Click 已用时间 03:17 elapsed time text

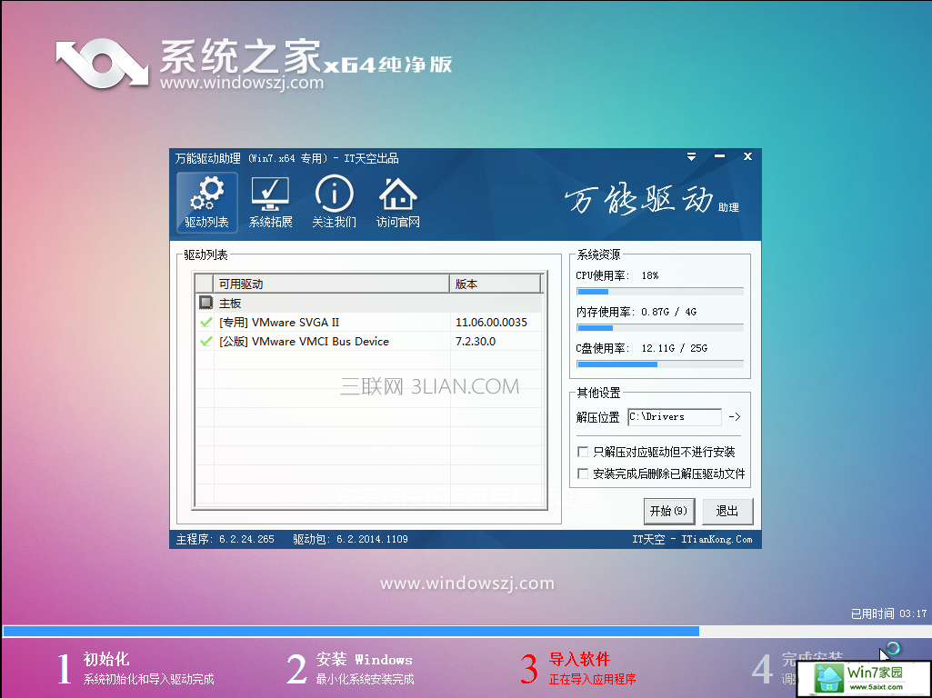click(x=888, y=613)
